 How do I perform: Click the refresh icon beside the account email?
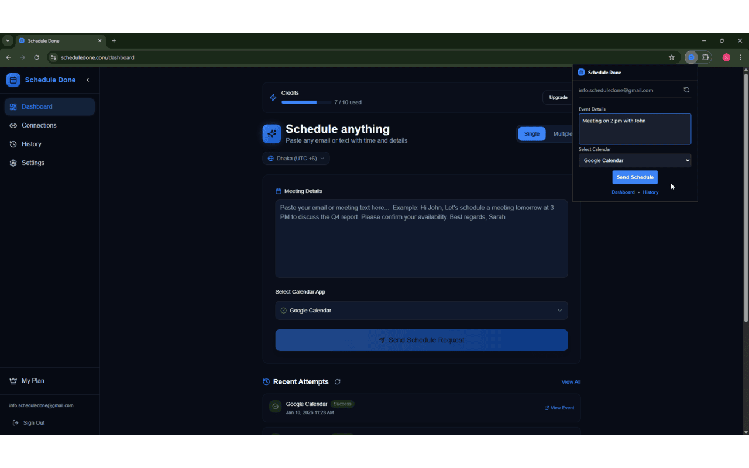(686, 90)
